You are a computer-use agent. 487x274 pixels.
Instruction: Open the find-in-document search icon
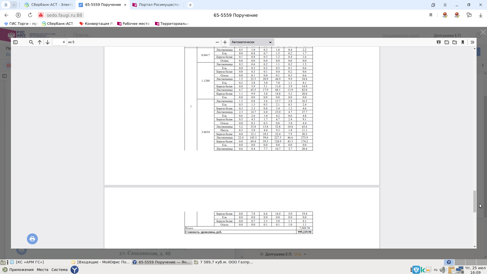(31, 42)
